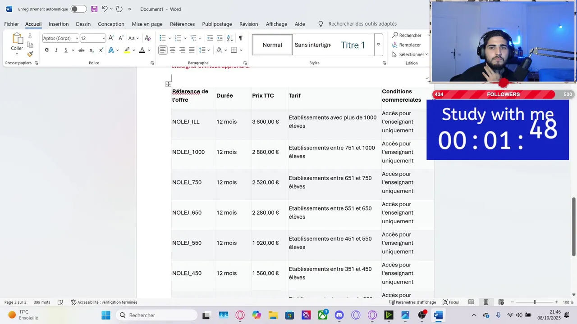The image size is (577, 324).
Task: Switch to Web Layout view icon
Action: point(501,302)
